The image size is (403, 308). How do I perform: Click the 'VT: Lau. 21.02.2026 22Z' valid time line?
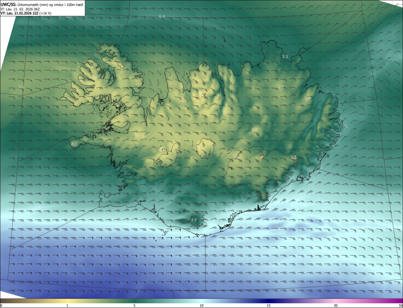click(26, 13)
